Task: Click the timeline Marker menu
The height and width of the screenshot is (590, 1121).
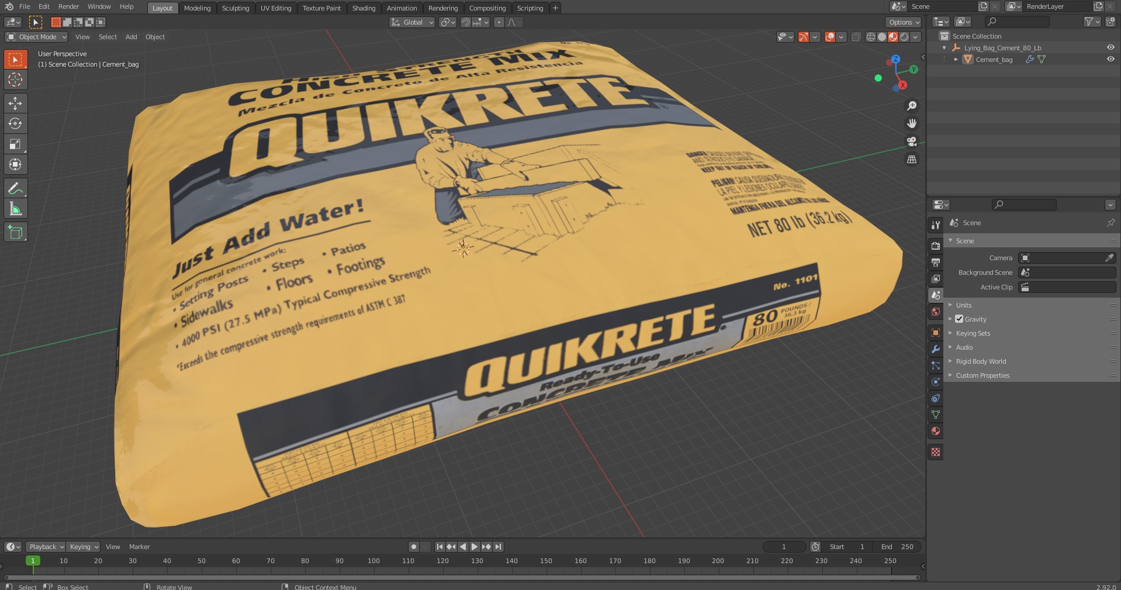Action: 139,547
